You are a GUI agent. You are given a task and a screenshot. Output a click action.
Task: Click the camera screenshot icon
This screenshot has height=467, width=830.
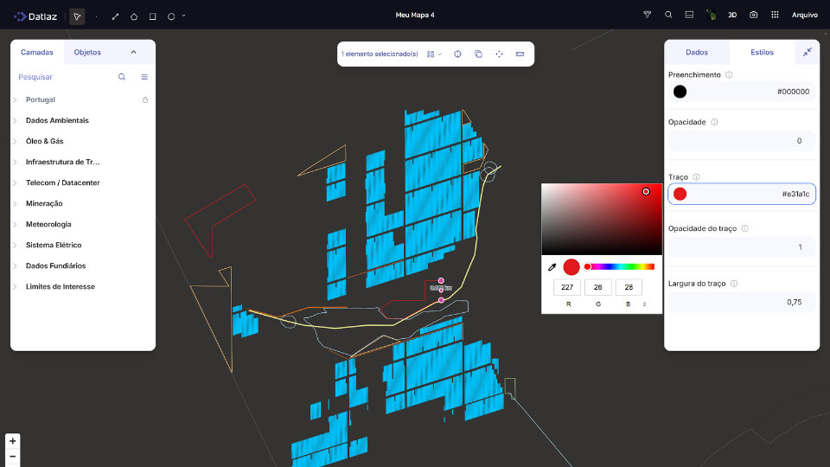coord(754,15)
